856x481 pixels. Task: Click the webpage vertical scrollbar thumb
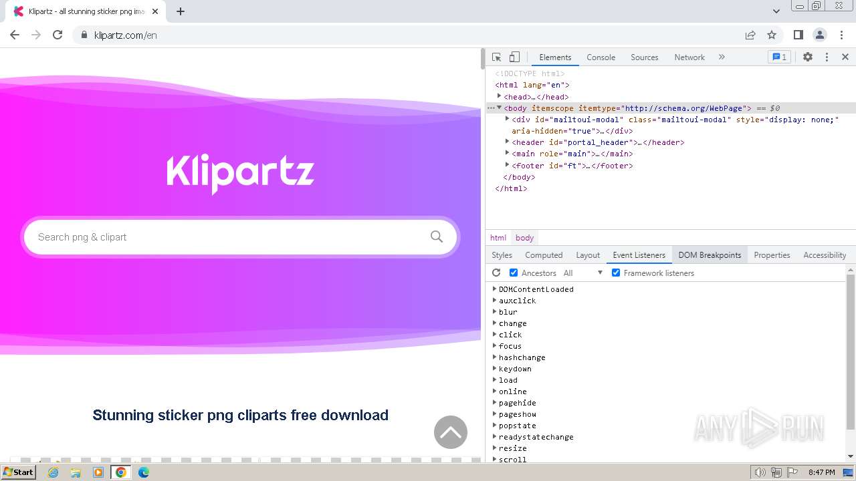[483, 59]
